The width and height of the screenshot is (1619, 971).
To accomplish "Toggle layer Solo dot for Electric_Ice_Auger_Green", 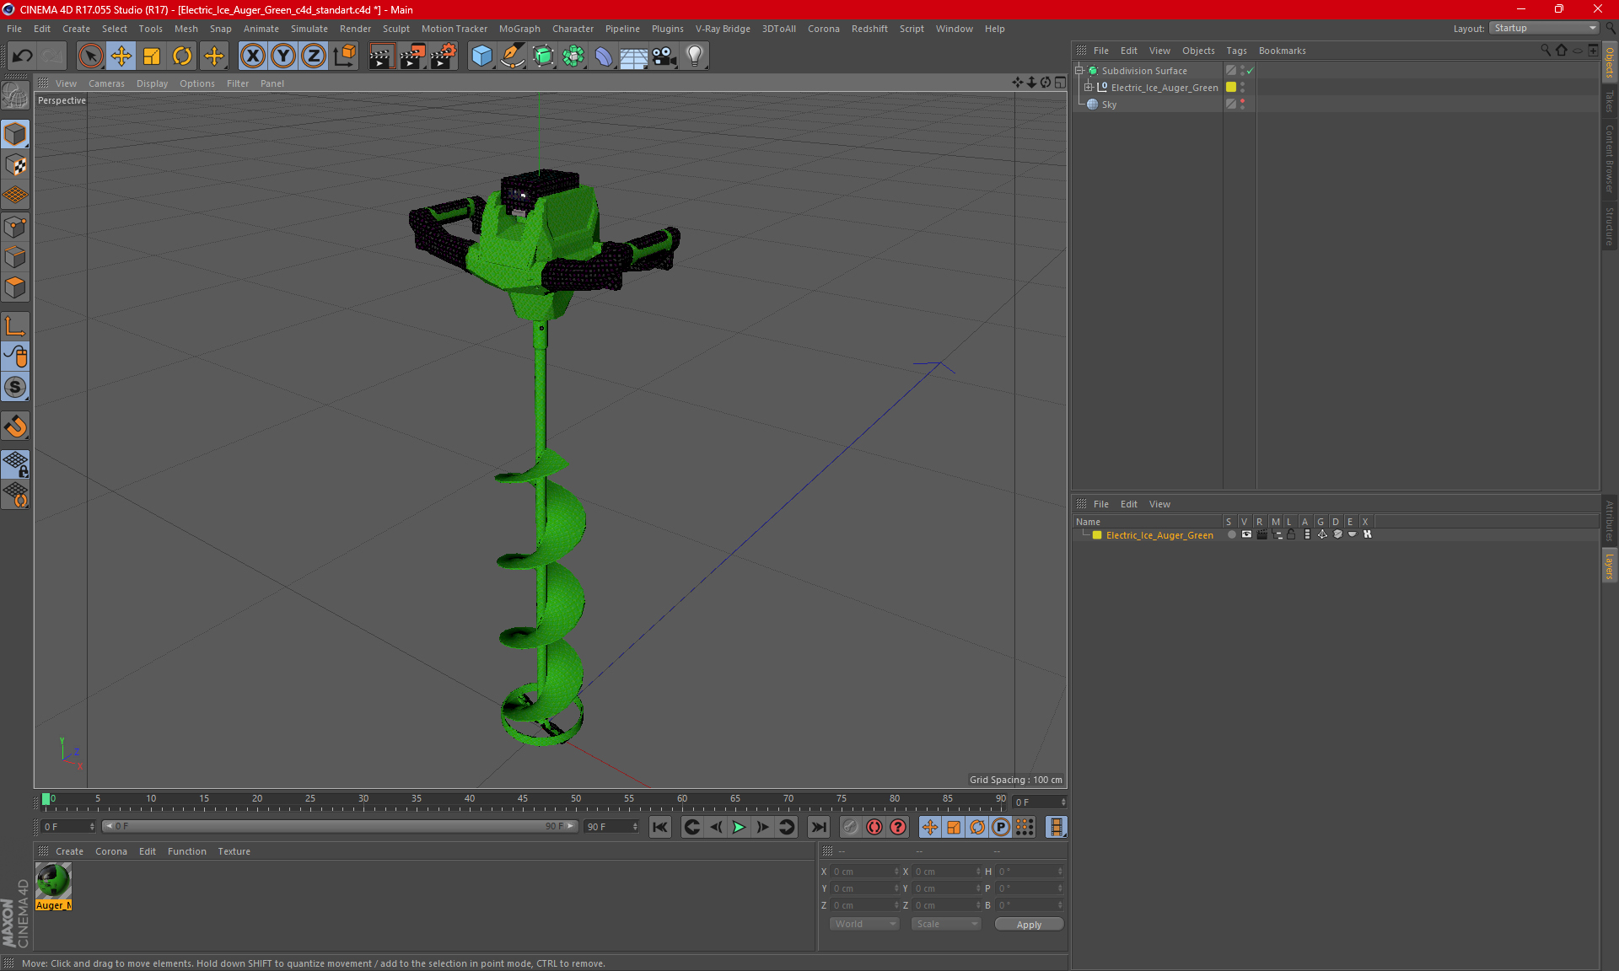I will click(1231, 534).
